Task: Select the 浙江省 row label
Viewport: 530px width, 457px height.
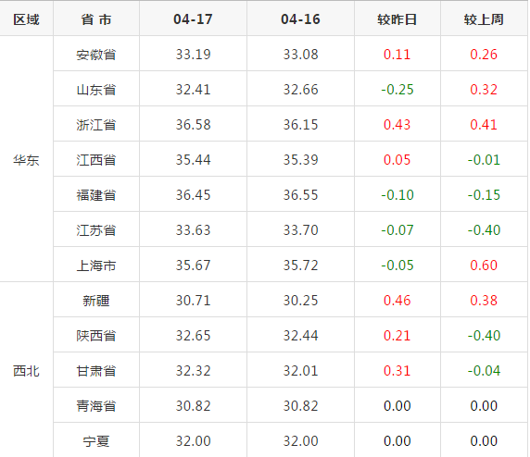Action: tap(96, 125)
